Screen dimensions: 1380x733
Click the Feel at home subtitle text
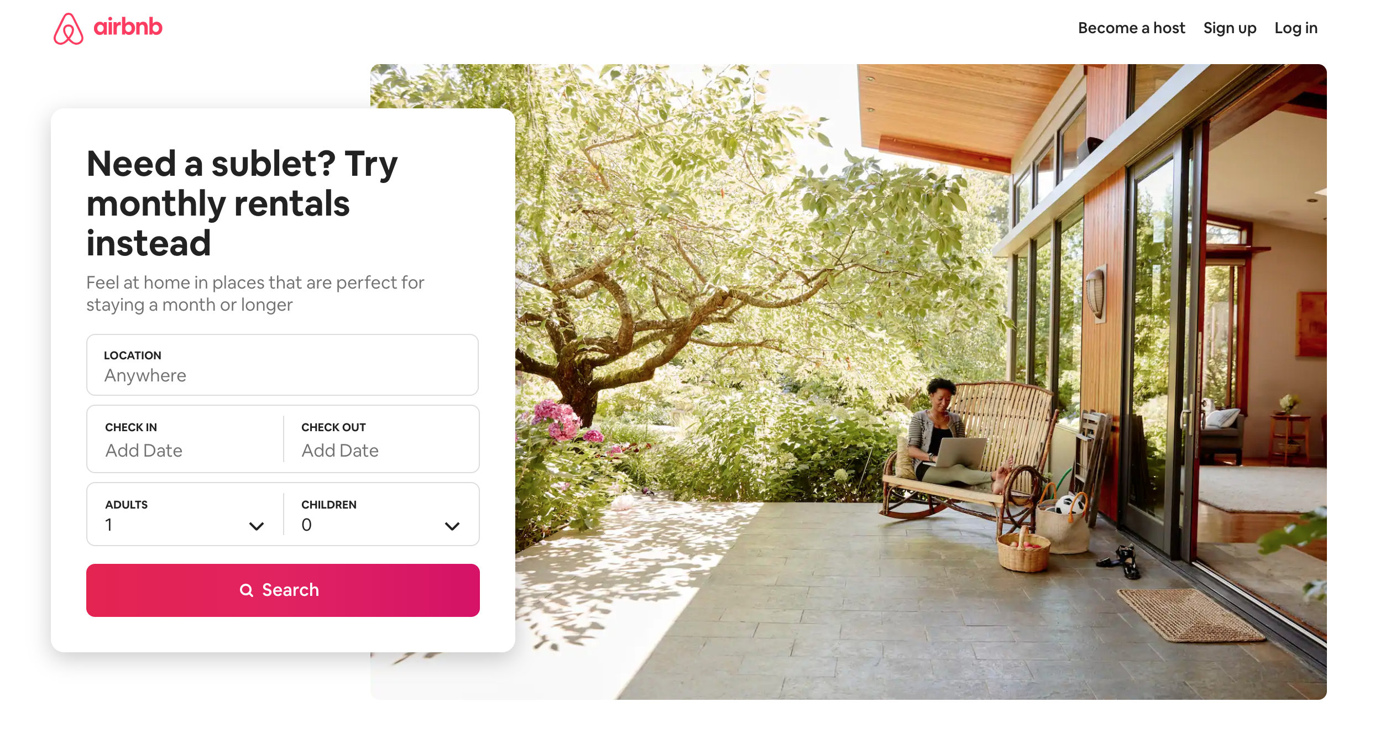255,294
